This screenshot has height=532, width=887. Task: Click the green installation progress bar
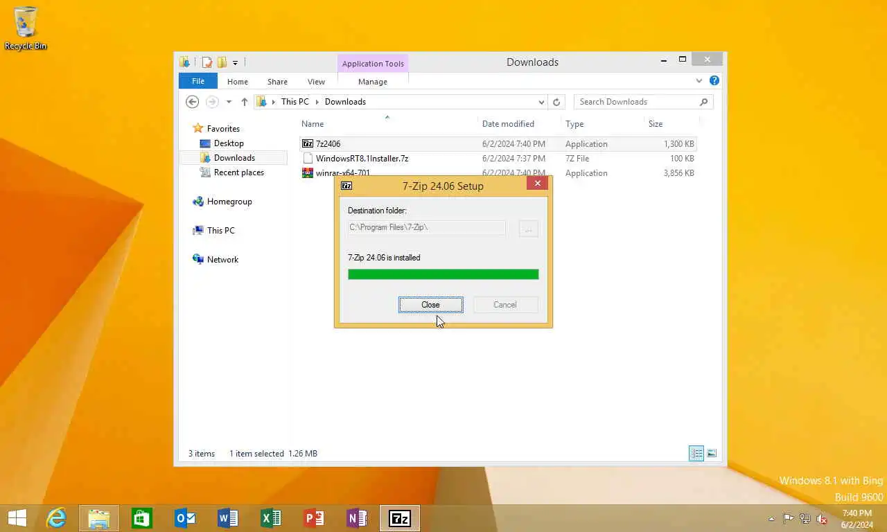click(x=443, y=274)
